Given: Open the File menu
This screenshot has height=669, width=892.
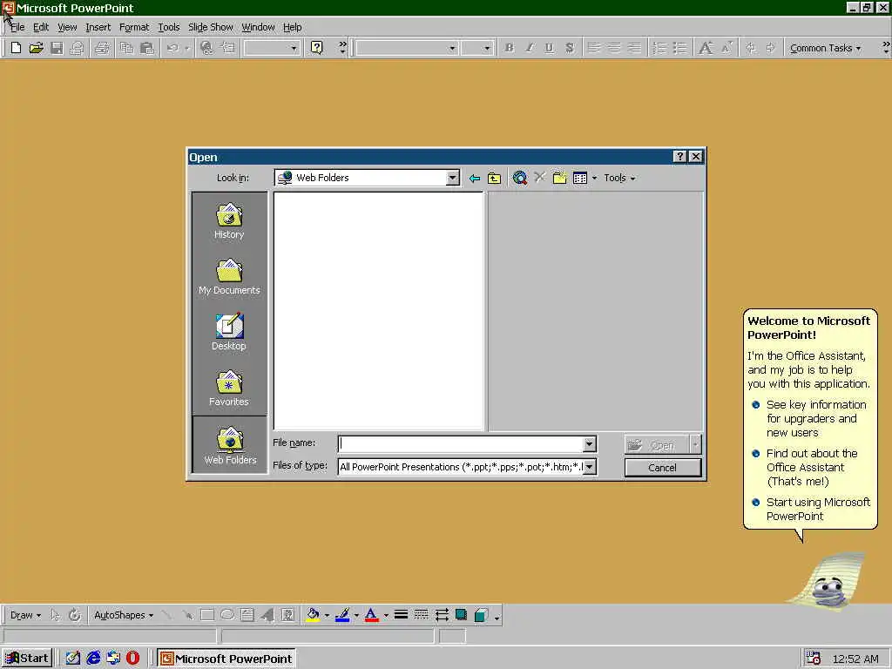Looking at the screenshot, I should (x=17, y=27).
